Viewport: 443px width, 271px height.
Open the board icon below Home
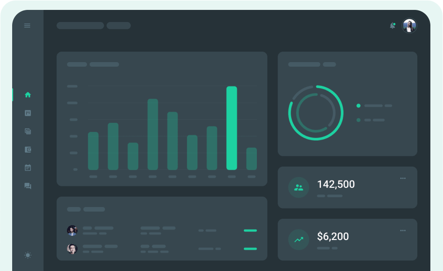[28, 113]
